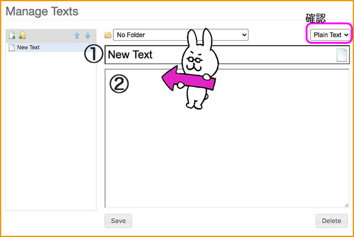This screenshot has width=354, height=237.
Task: Click the text area resize handle
Action: [x=346, y=205]
